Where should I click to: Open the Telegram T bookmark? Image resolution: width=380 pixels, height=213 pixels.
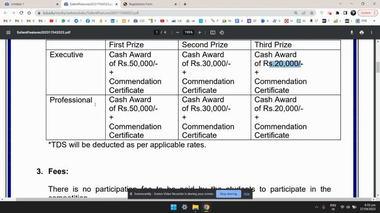pos(78,21)
